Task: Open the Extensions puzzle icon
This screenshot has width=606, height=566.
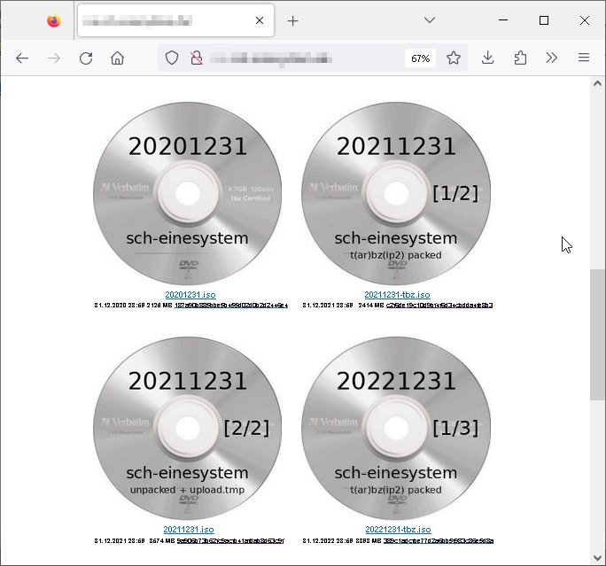Action: click(x=520, y=58)
